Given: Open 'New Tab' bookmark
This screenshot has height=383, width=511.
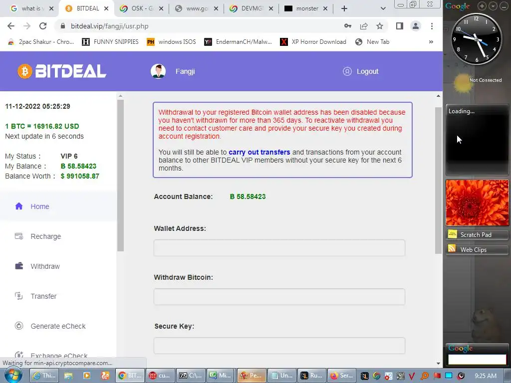Looking at the screenshot, I should tap(372, 42).
